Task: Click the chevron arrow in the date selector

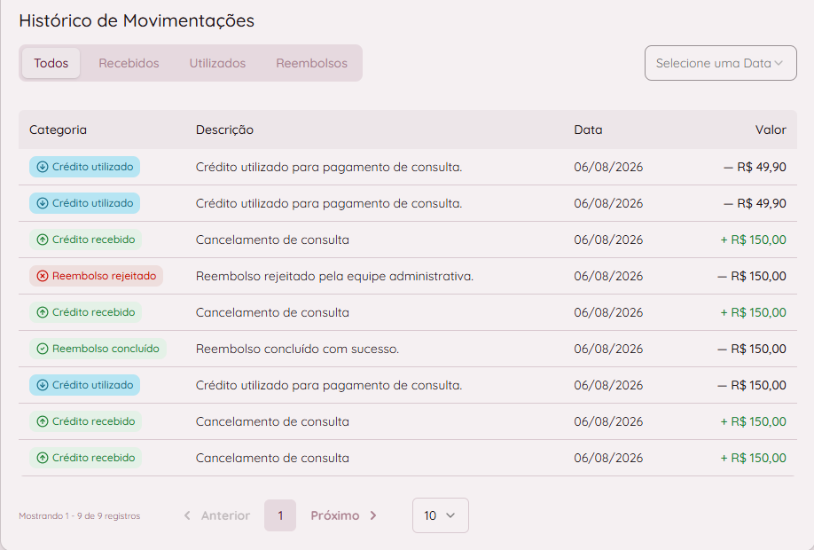Action: click(779, 63)
